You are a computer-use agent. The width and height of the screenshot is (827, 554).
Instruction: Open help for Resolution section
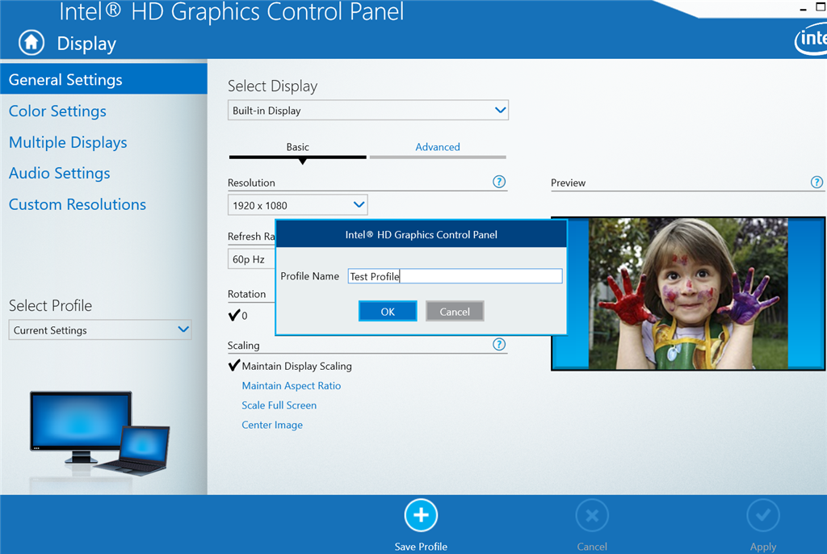(x=499, y=182)
